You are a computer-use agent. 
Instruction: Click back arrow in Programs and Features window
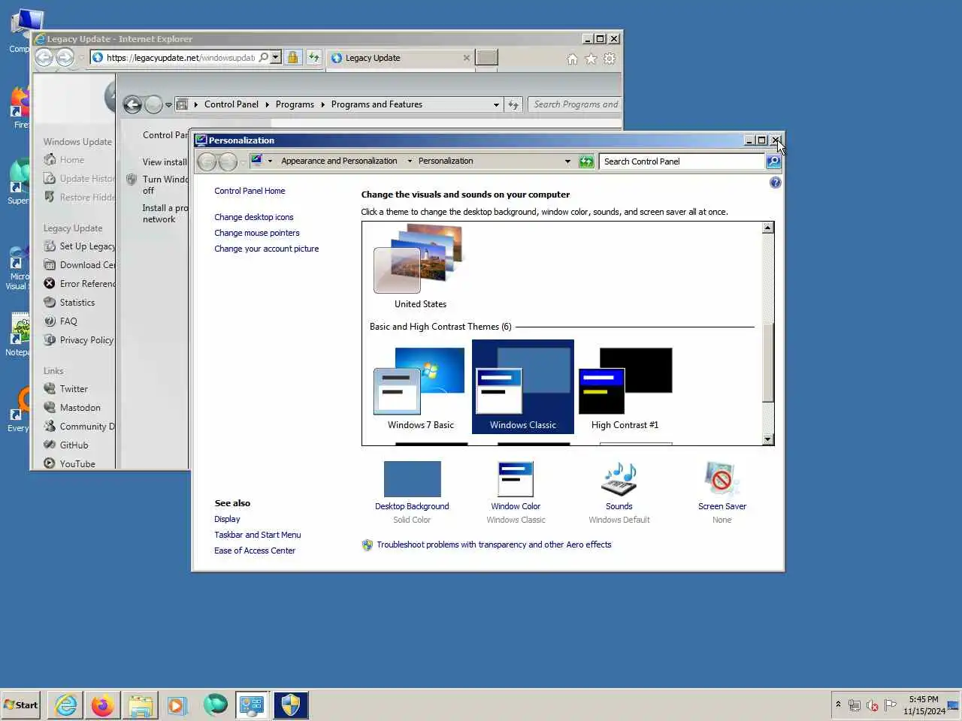pyautogui.click(x=132, y=105)
